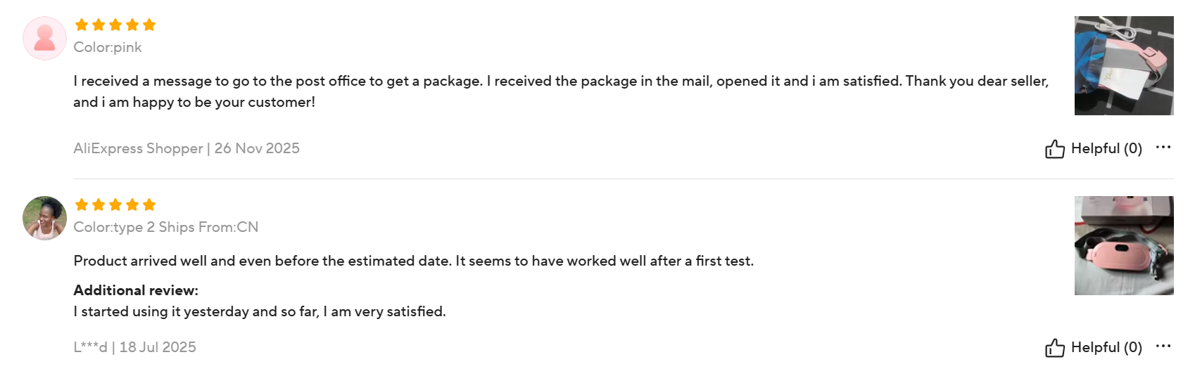Open the three-dot menu on L***d's review
Image resolution: width=1195 pixels, height=376 pixels.
[x=1163, y=346]
